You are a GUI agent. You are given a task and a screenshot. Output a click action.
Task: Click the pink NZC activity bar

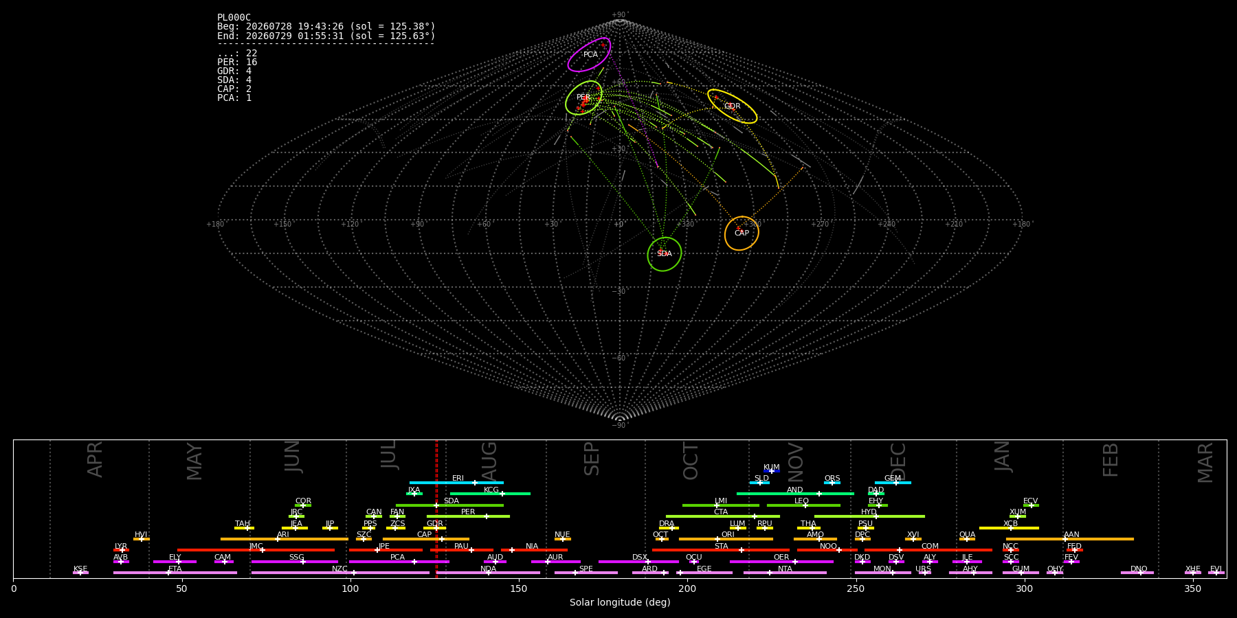tap(340, 573)
